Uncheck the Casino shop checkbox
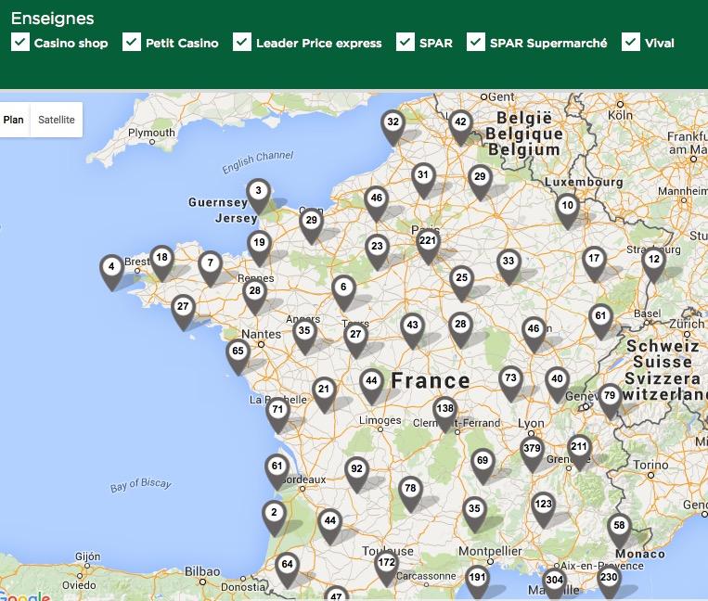 [20, 42]
